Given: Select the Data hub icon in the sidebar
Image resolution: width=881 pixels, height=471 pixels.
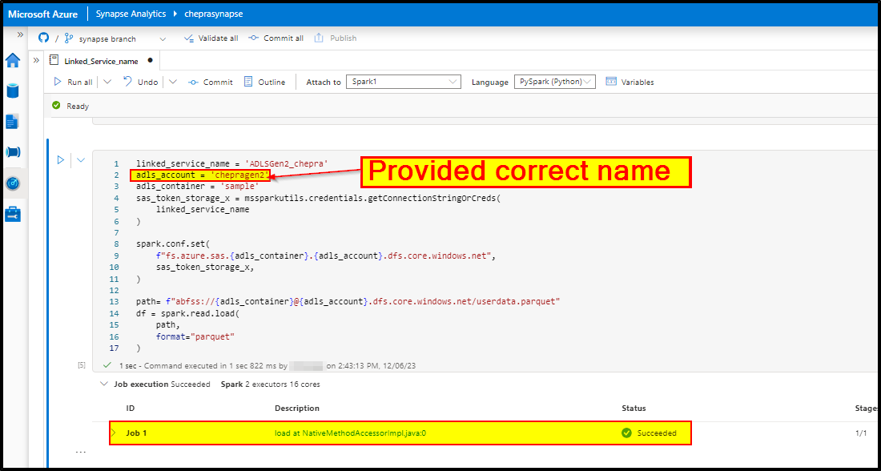Looking at the screenshot, I should [x=13, y=91].
